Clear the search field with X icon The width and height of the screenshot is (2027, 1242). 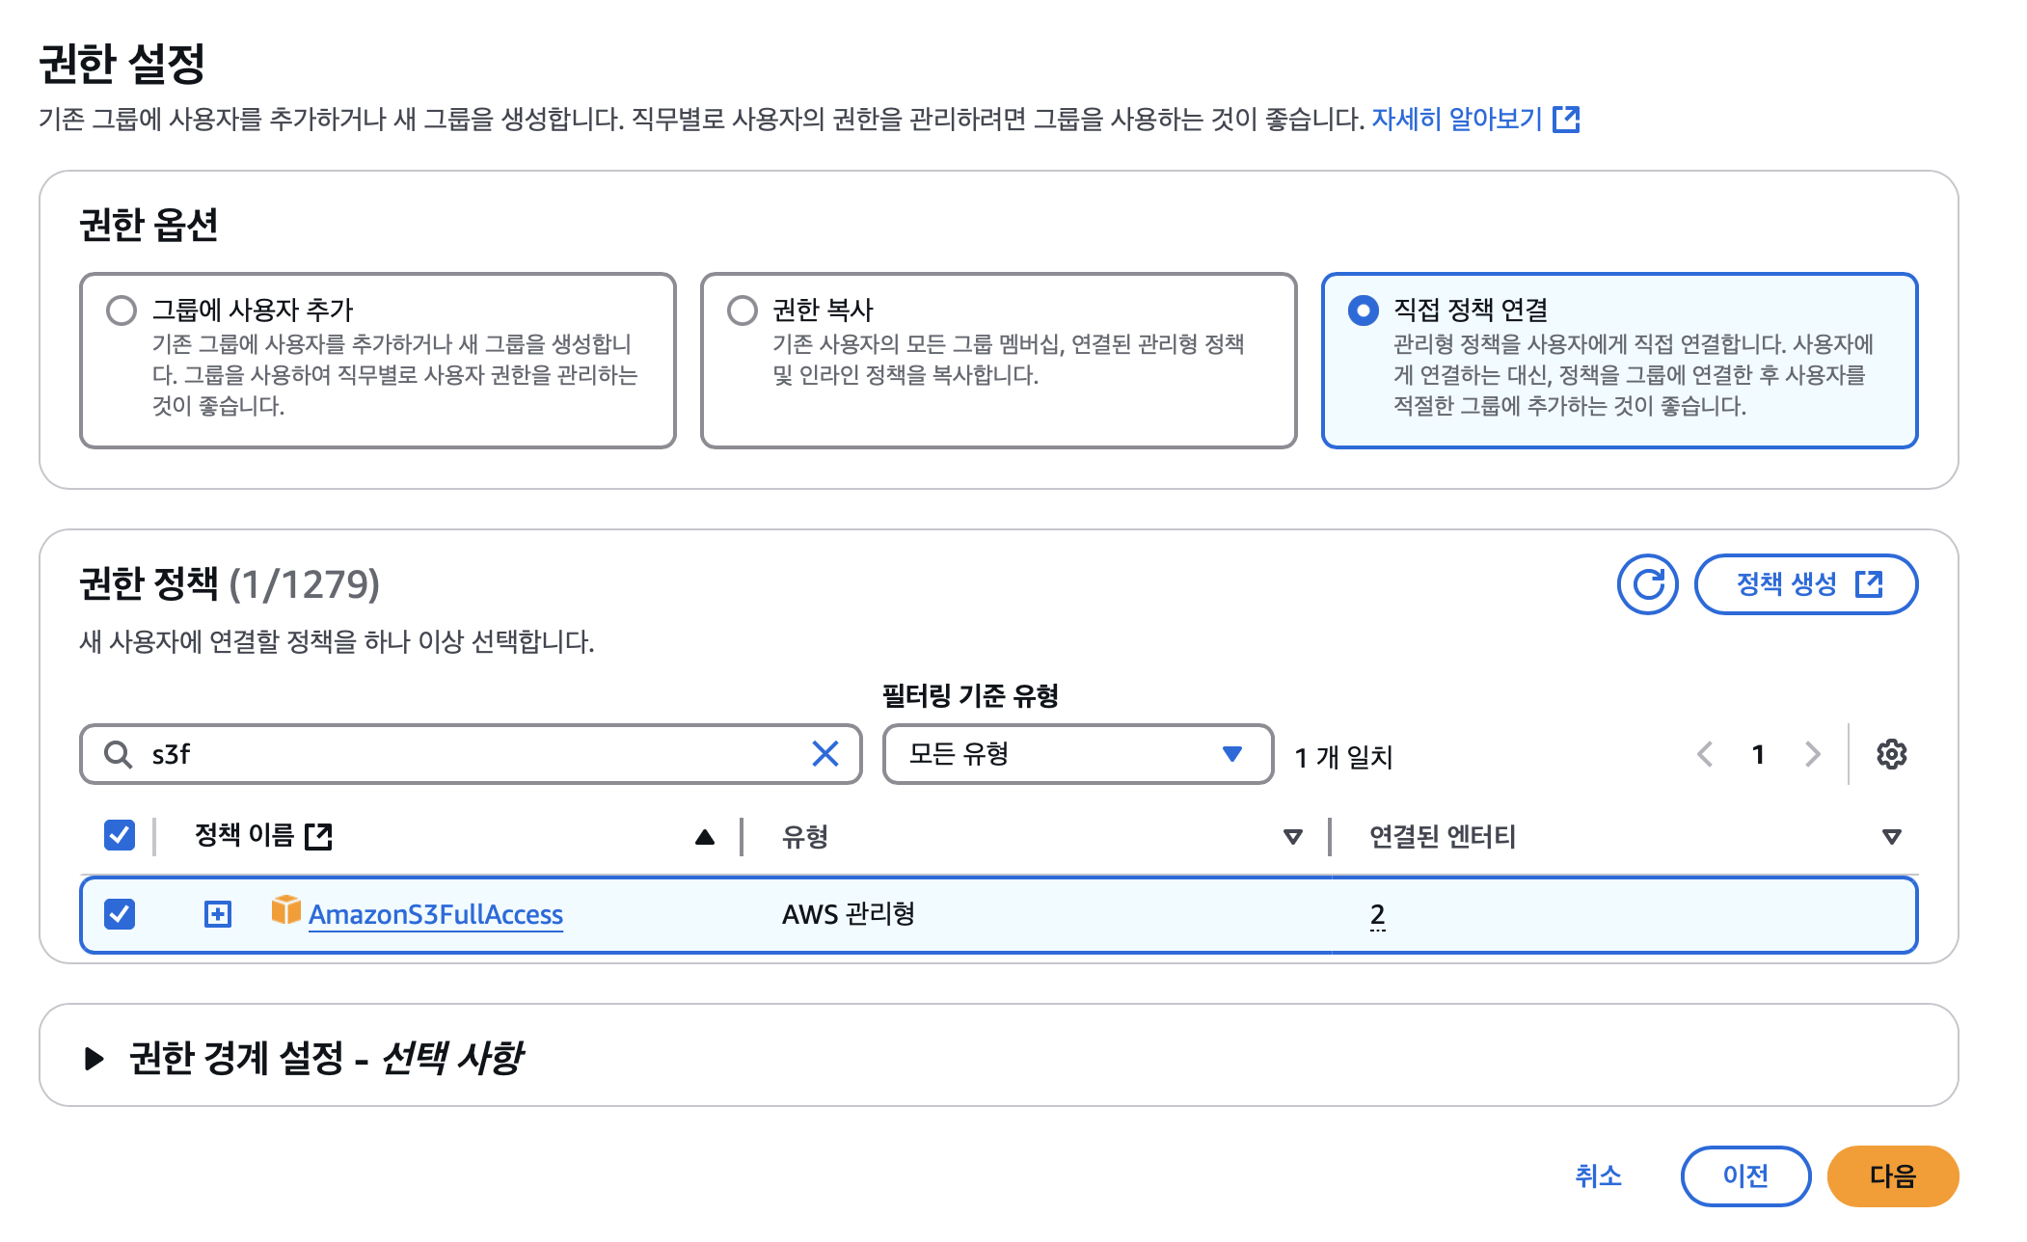click(x=825, y=754)
